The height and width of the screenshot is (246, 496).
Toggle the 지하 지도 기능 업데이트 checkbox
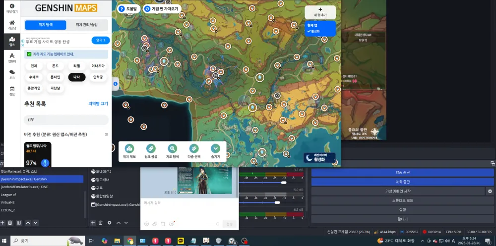pos(29,54)
